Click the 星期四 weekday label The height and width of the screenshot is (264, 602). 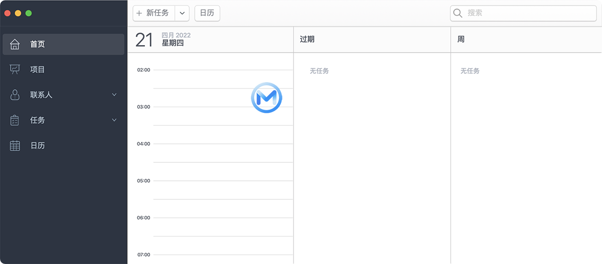pyautogui.click(x=173, y=43)
